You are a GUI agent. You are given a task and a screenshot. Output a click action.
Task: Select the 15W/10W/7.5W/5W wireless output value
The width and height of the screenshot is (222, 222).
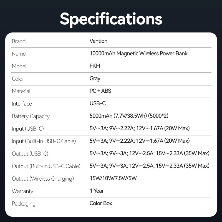pos(113,178)
